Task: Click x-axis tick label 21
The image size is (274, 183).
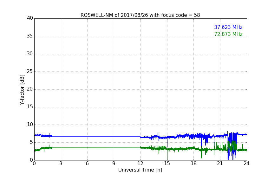Action: pyautogui.click(x=220, y=164)
